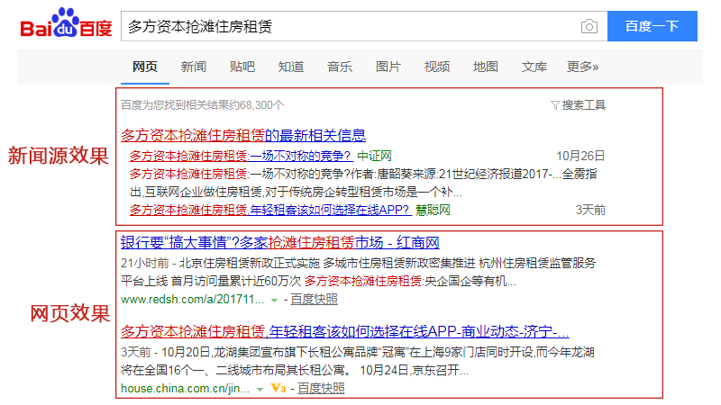Open news link 年轻租客该如何选择在线APP?
Image resolution: width=721 pixels, height=405 pixels.
[270, 211]
